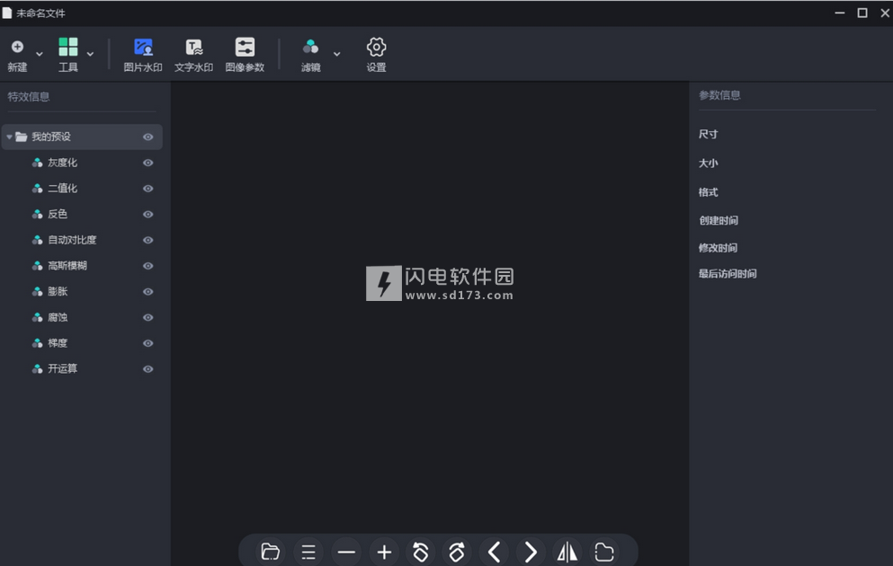893x566 pixels.
Task: Click the 修改时间 label
Action: pyautogui.click(x=719, y=247)
